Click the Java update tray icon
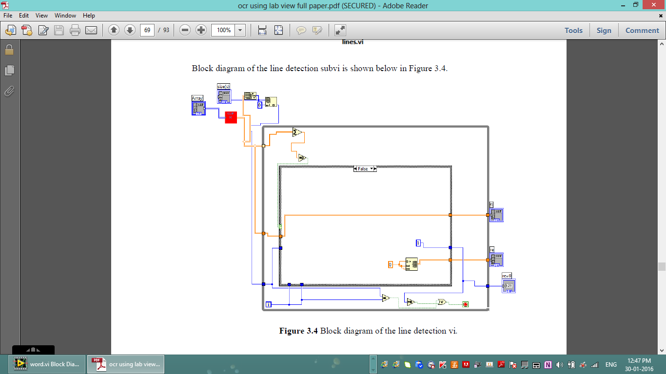 (x=454, y=365)
